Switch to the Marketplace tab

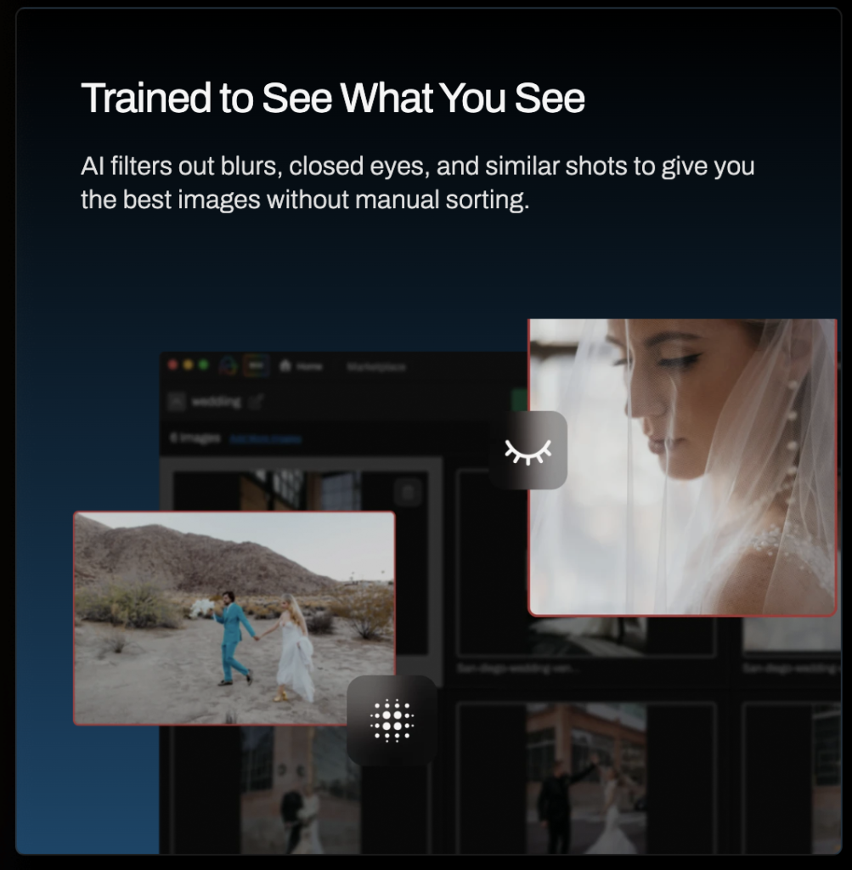376,367
